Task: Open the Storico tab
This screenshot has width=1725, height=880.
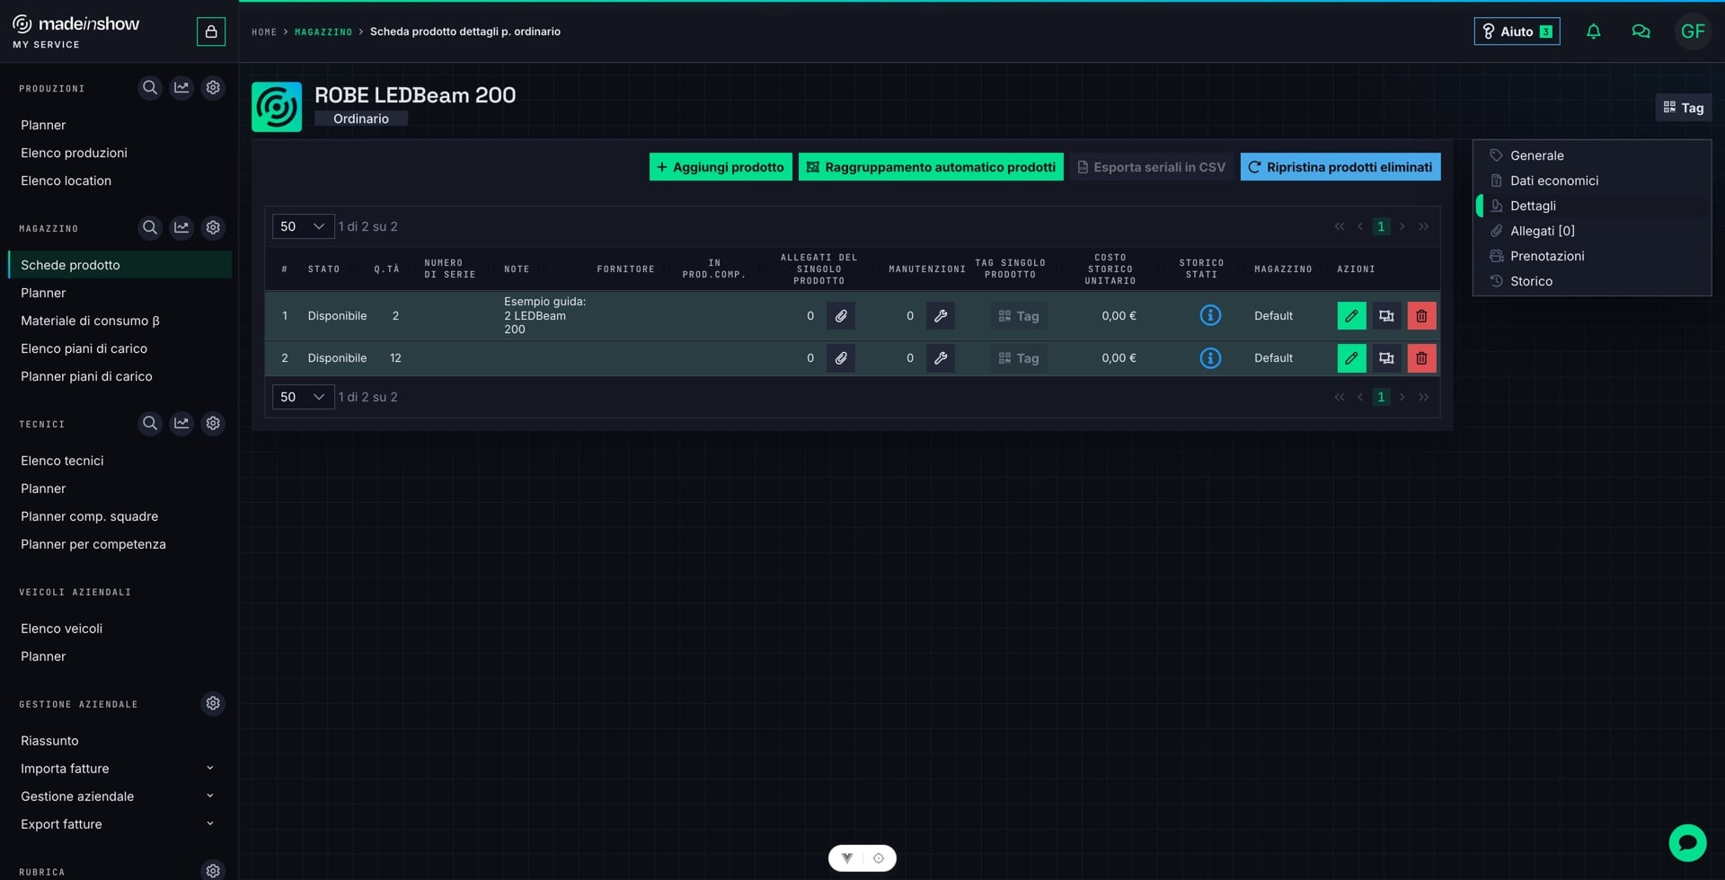Action: 1592,281
